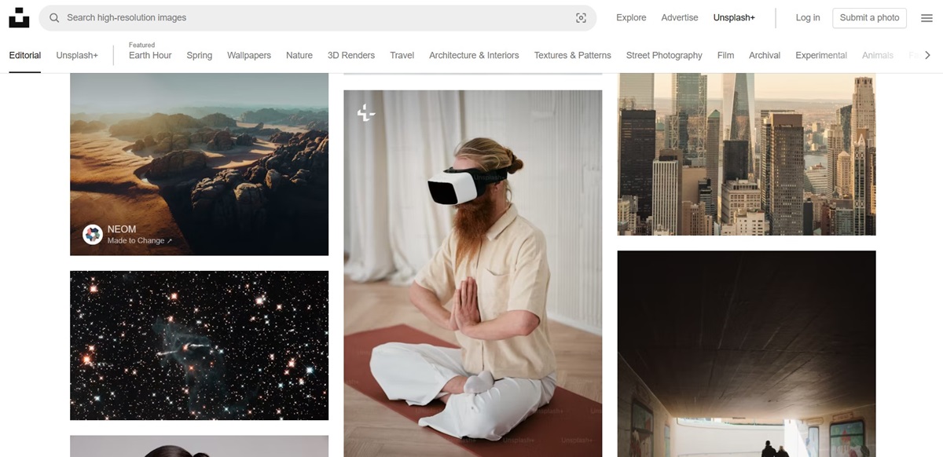
Task: Focus the search high-resolution images field
Action: point(314,17)
